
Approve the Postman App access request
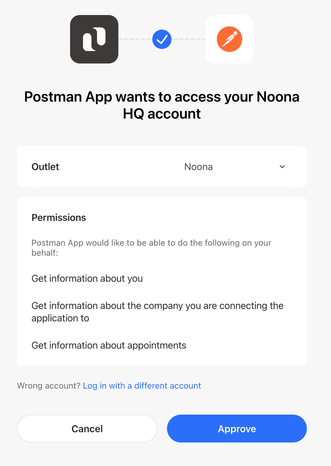(236, 428)
